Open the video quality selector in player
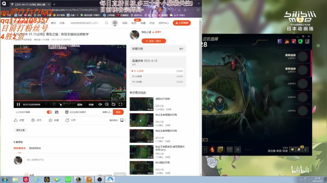This screenshot has width=327, height=183. [80, 105]
